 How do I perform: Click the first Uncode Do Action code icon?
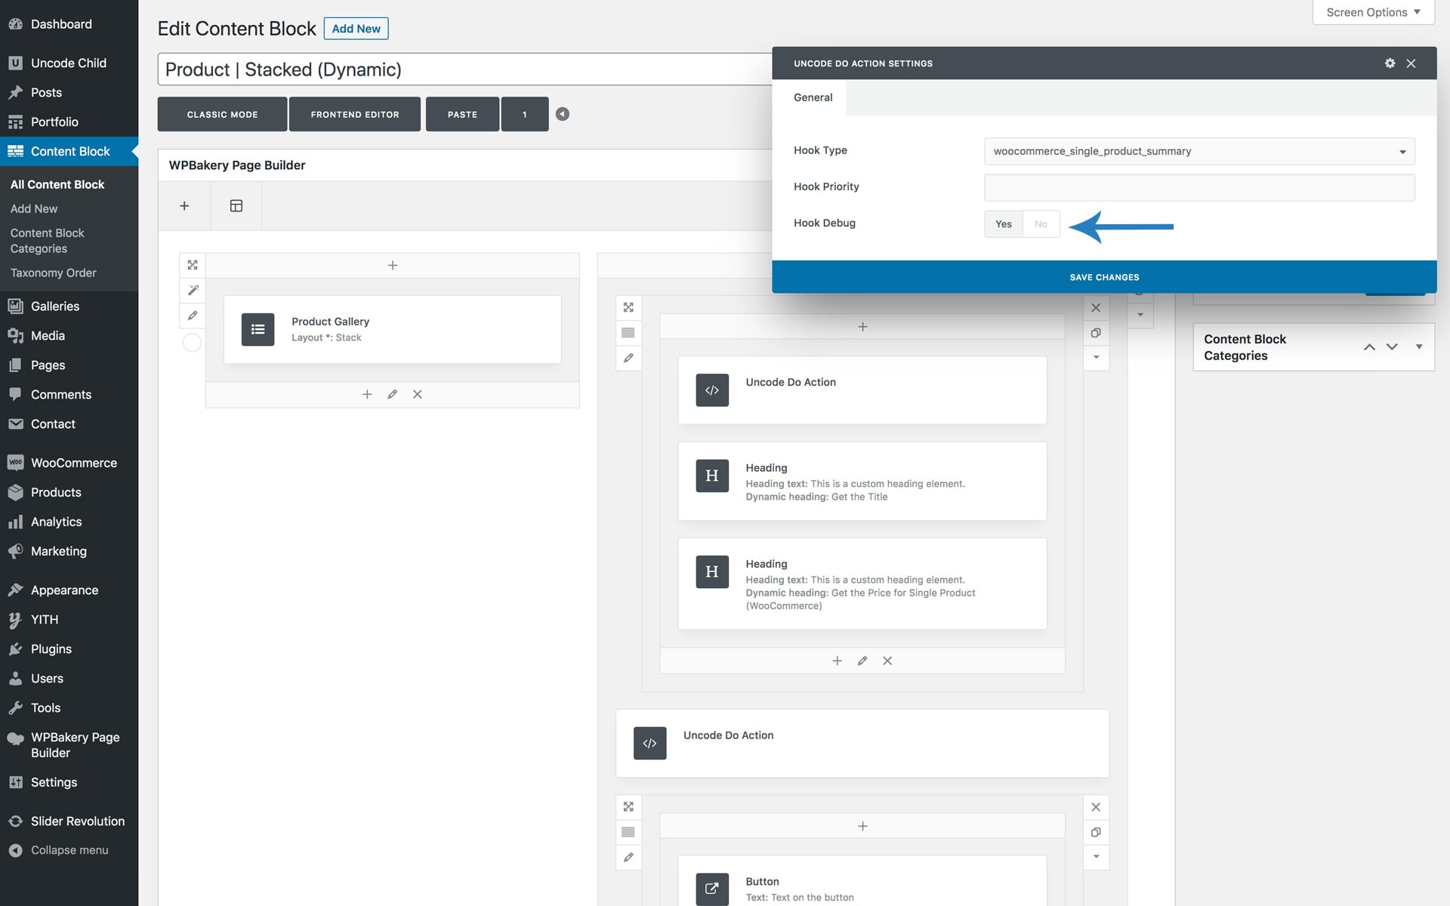(712, 390)
